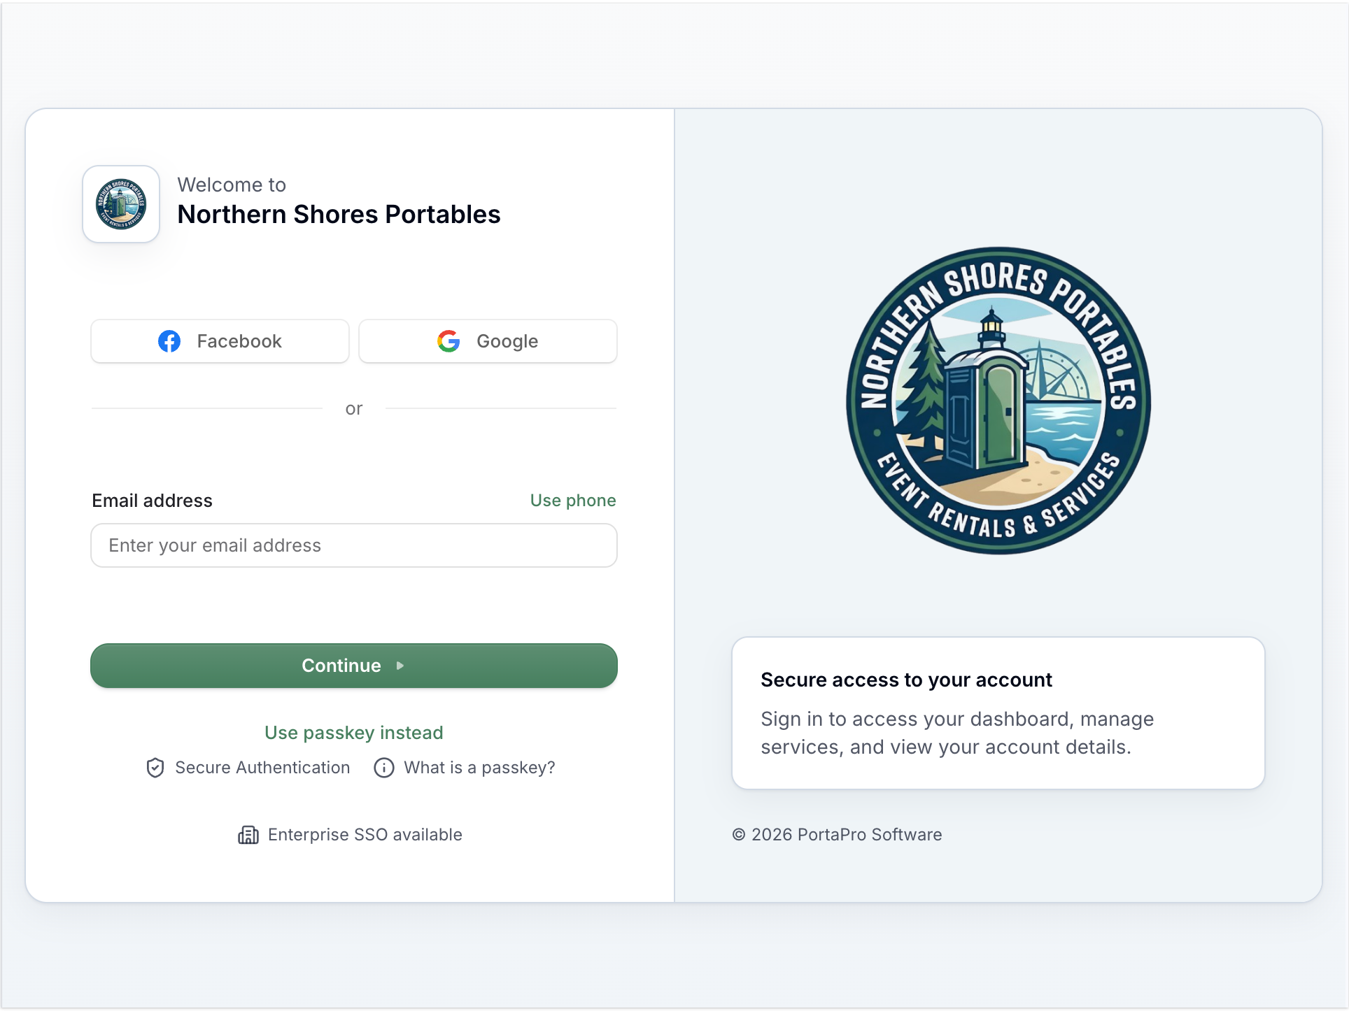Click the Email address field label
Screen dimensions: 1349x1011
coord(152,501)
